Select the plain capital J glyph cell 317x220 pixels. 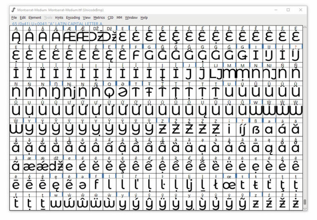[x=189, y=72]
